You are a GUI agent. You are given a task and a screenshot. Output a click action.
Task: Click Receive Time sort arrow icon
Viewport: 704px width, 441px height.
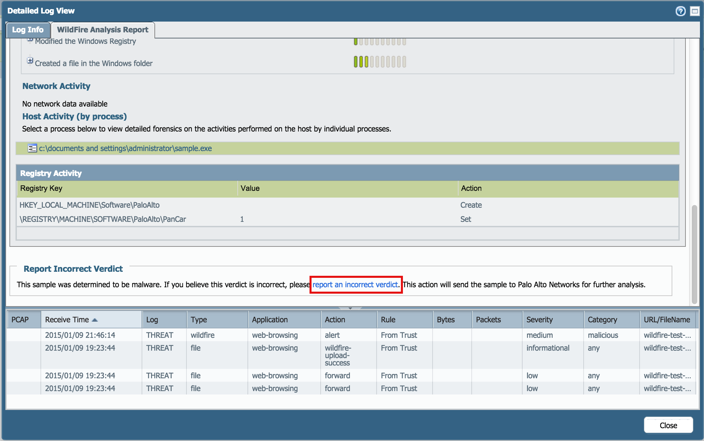coord(95,320)
